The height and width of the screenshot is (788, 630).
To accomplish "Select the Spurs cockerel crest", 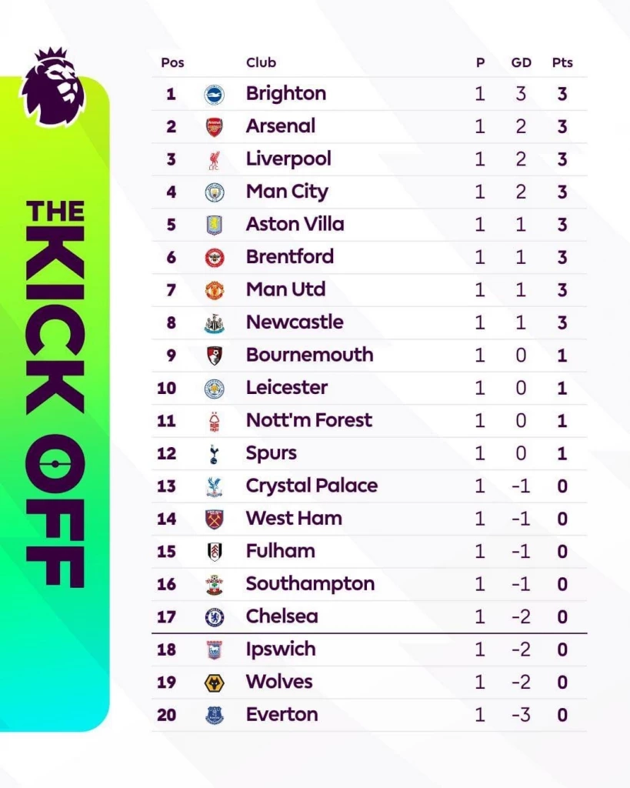I will click(214, 454).
